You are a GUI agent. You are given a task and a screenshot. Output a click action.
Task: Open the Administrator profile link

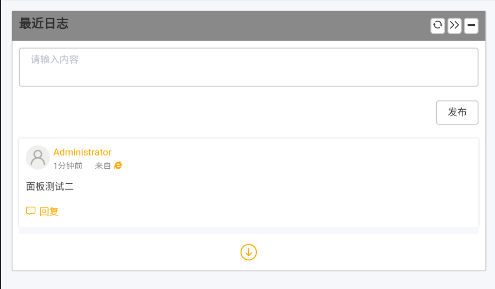click(x=82, y=152)
